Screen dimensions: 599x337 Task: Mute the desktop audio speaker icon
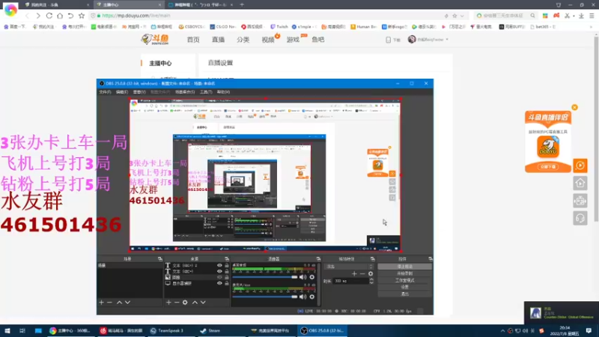click(302, 277)
